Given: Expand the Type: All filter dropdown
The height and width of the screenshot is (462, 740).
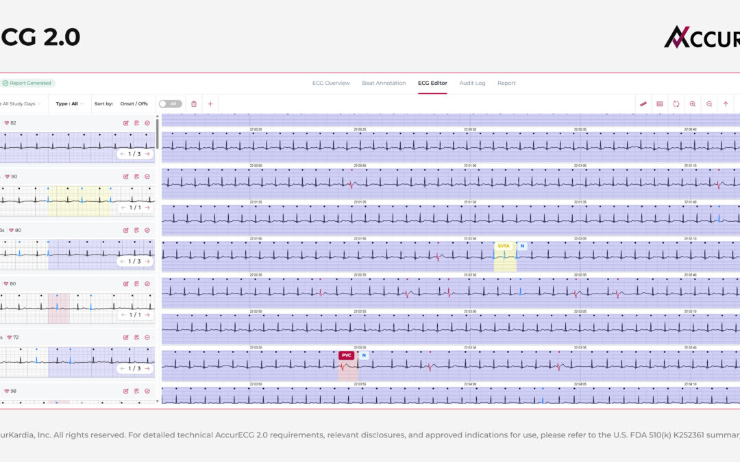Looking at the screenshot, I should click(x=69, y=103).
